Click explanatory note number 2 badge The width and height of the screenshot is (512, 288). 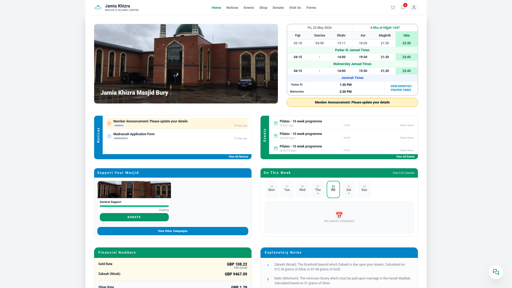tap(268, 279)
